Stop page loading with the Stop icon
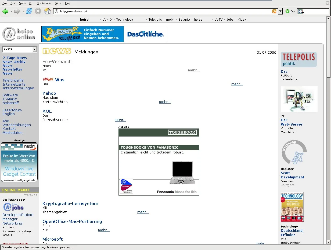This screenshot has width=331, height=250. [x=38, y=11]
